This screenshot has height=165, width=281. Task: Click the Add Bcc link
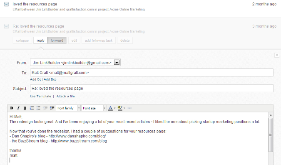pos(50,79)
